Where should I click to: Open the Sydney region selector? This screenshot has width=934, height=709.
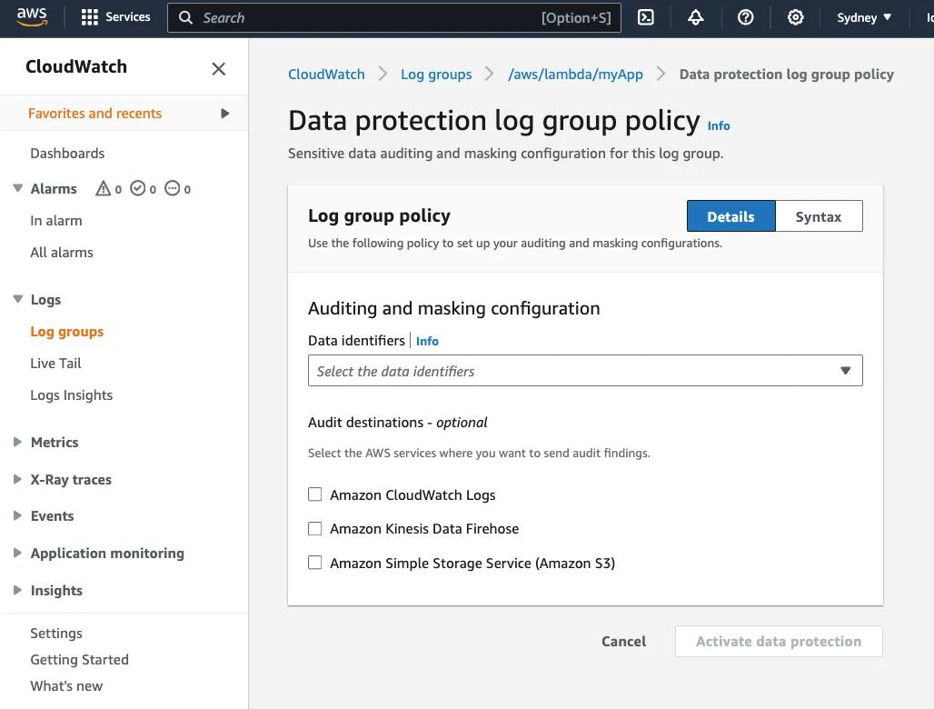(863, 16)
